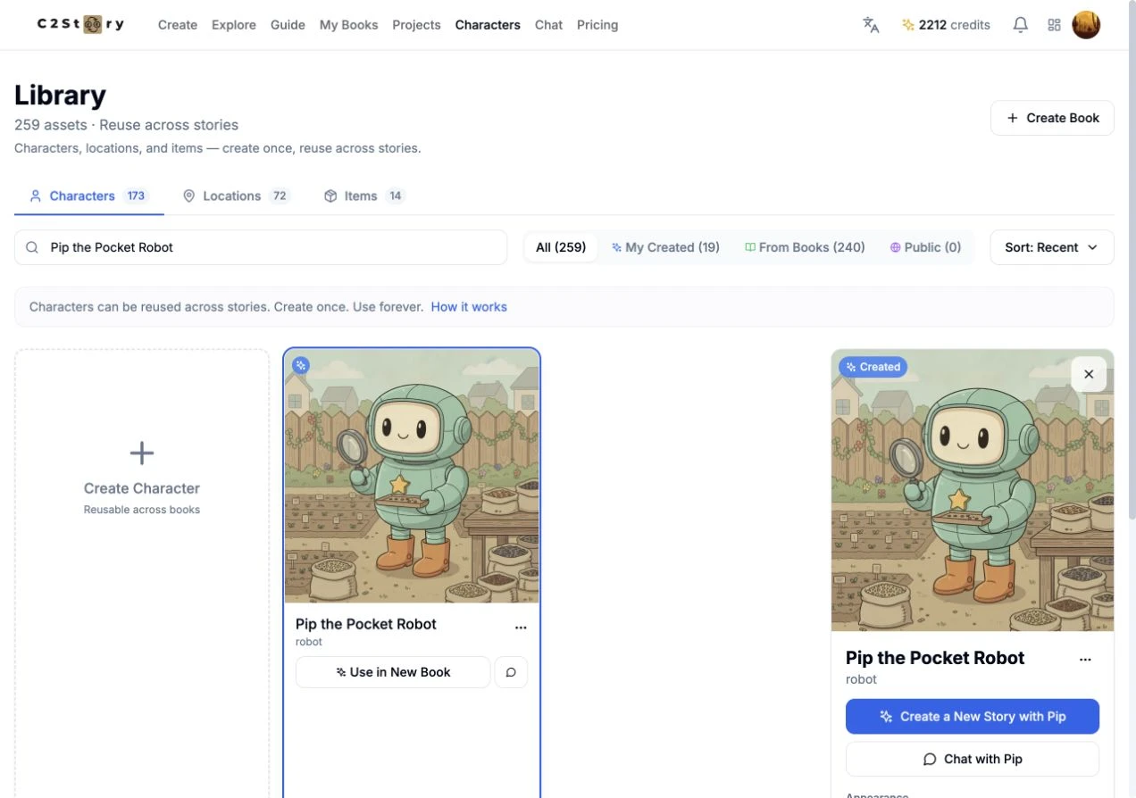Switch to the Items tab
Screen dimensions: 1136x798
[x=364, y=195]
